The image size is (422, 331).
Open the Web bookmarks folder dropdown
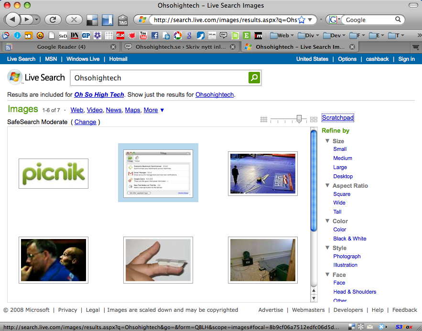(x=282, y=35)
